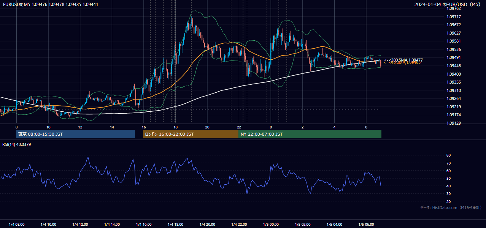
Task: Click price axis label 1.09762
Action: click(x=454, y=8)
